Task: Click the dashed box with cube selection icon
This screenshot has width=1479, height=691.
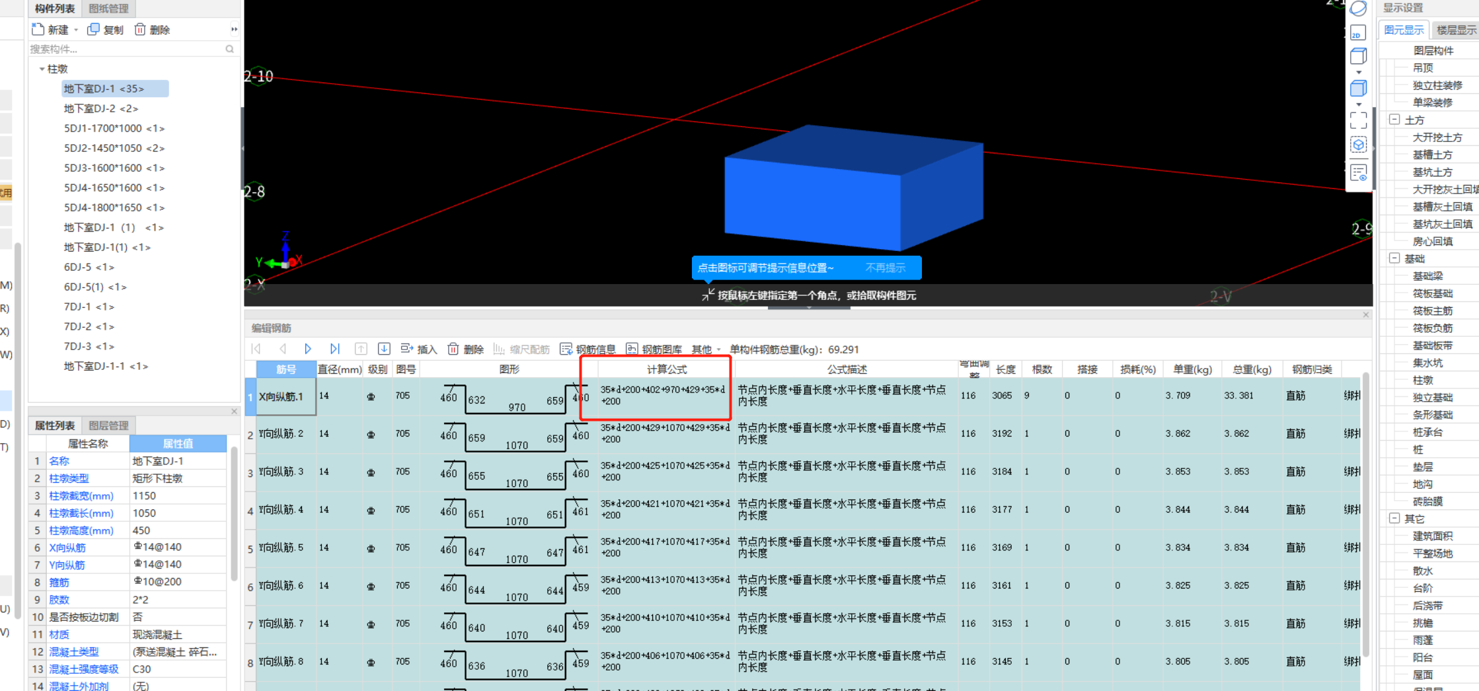Action: pos(1358,145)
